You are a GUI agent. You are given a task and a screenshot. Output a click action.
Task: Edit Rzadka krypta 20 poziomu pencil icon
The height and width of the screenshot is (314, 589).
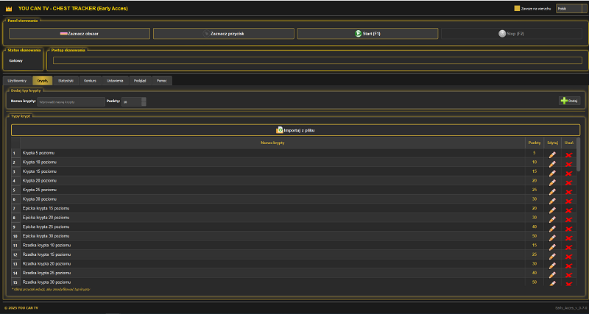(551, 265)
